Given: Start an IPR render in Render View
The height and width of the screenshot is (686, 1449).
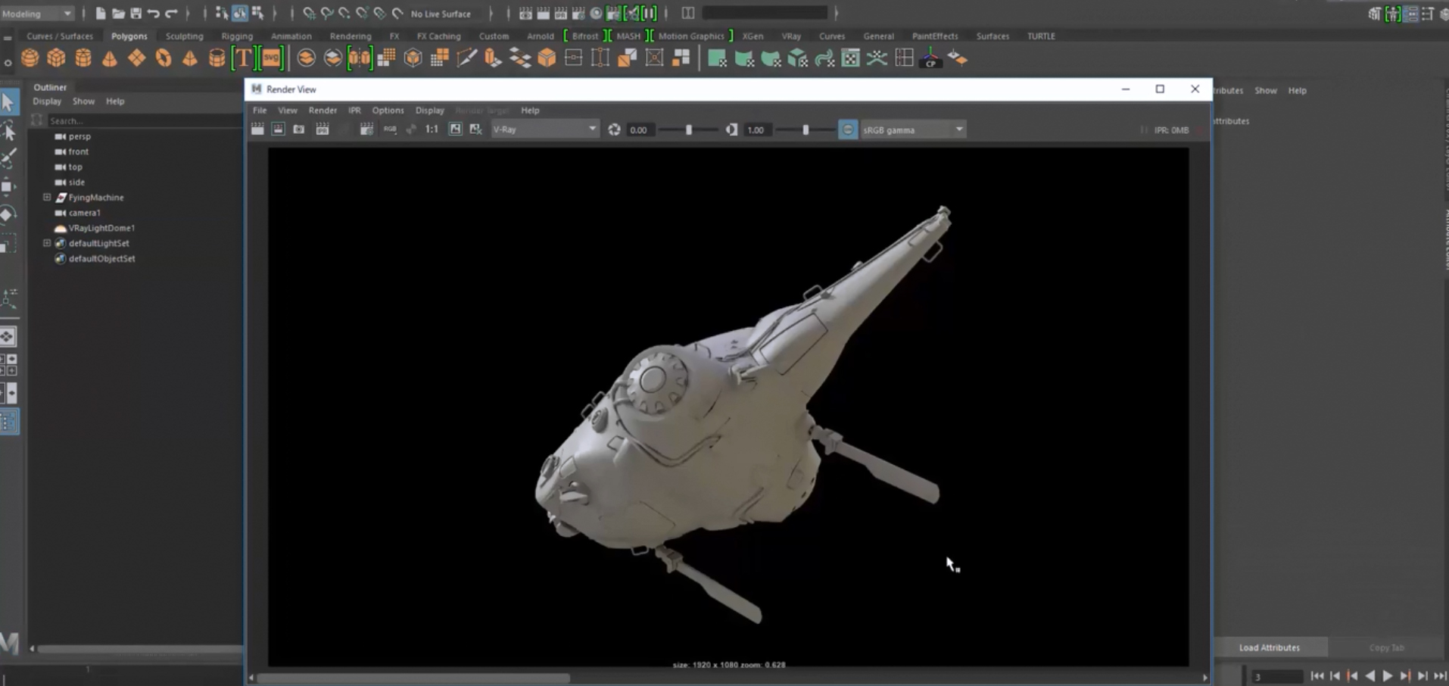Looking at the screenshot, I should 323,129.
